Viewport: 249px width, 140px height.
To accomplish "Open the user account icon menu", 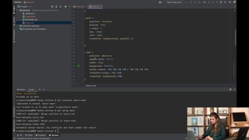I will click(x=161, y=2).
